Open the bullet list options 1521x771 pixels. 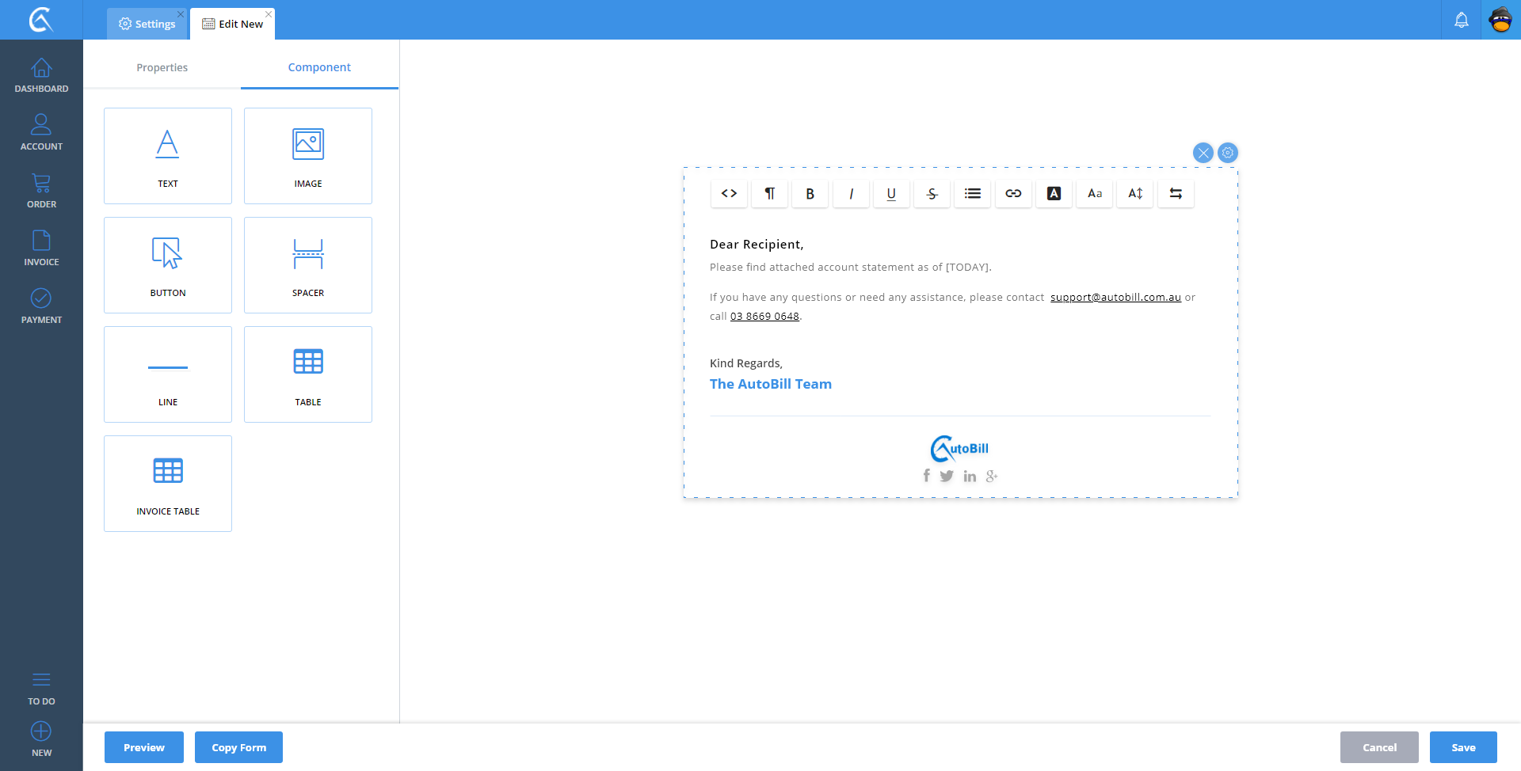pyautogui.click(x=972, y=194)
